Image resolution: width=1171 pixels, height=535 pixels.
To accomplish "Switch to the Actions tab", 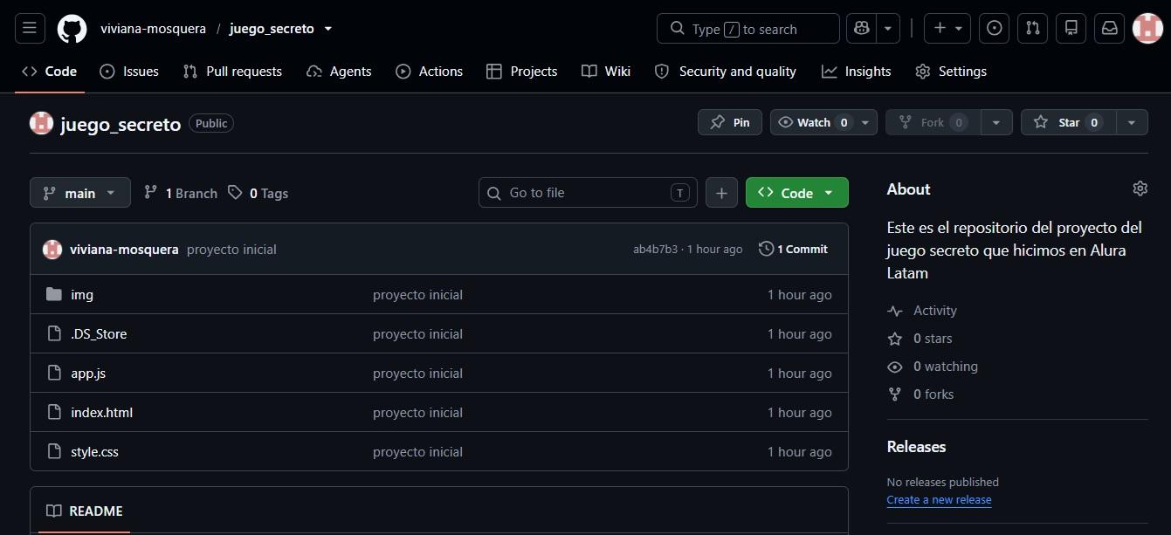I will pos(429,72).
